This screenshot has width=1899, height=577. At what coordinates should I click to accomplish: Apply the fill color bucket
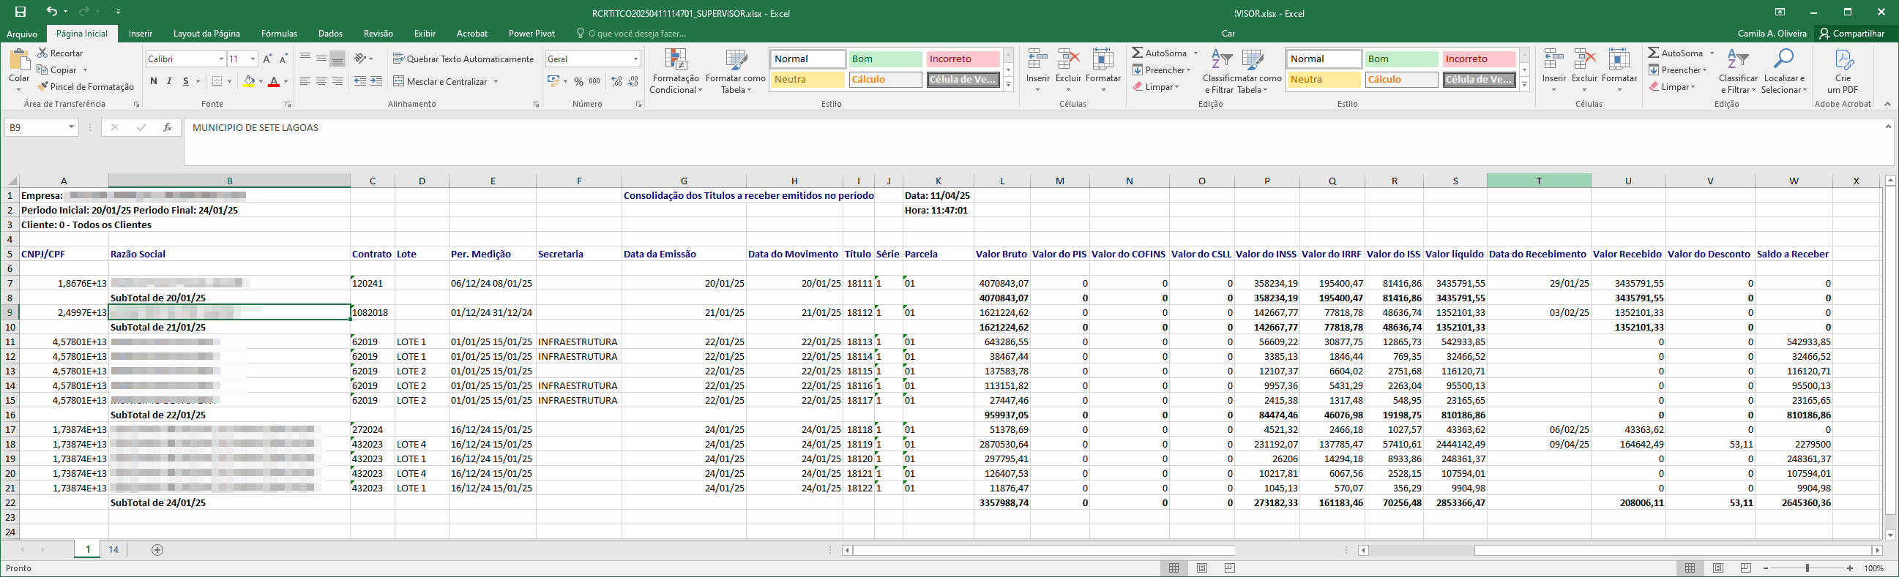pyautogui.click(x=249, y=82)
